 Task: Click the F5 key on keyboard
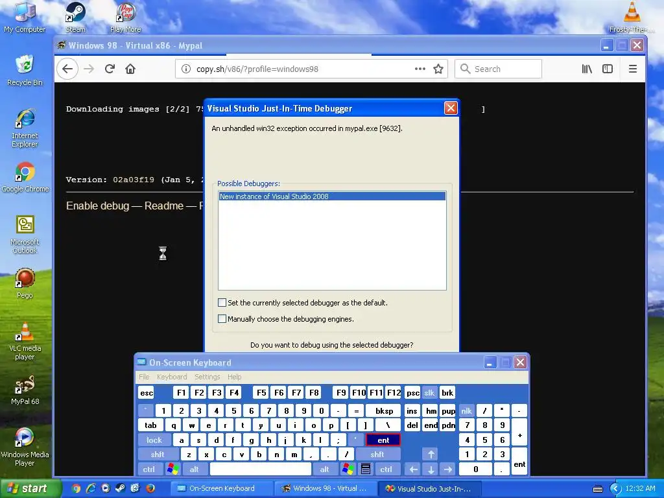[x=261, y=392]
